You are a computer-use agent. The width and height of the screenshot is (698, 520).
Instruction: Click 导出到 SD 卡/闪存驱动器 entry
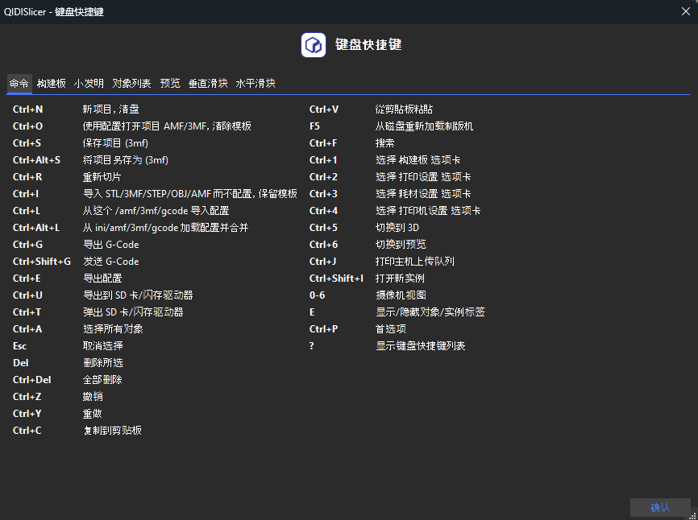point(138,295)
